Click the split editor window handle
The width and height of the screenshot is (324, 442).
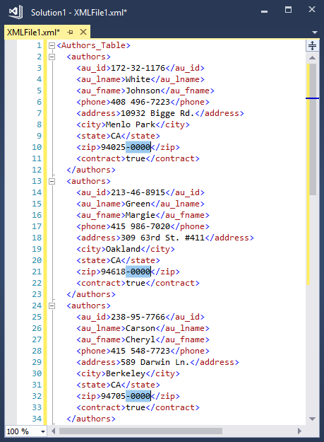click(x=312, y=45)
